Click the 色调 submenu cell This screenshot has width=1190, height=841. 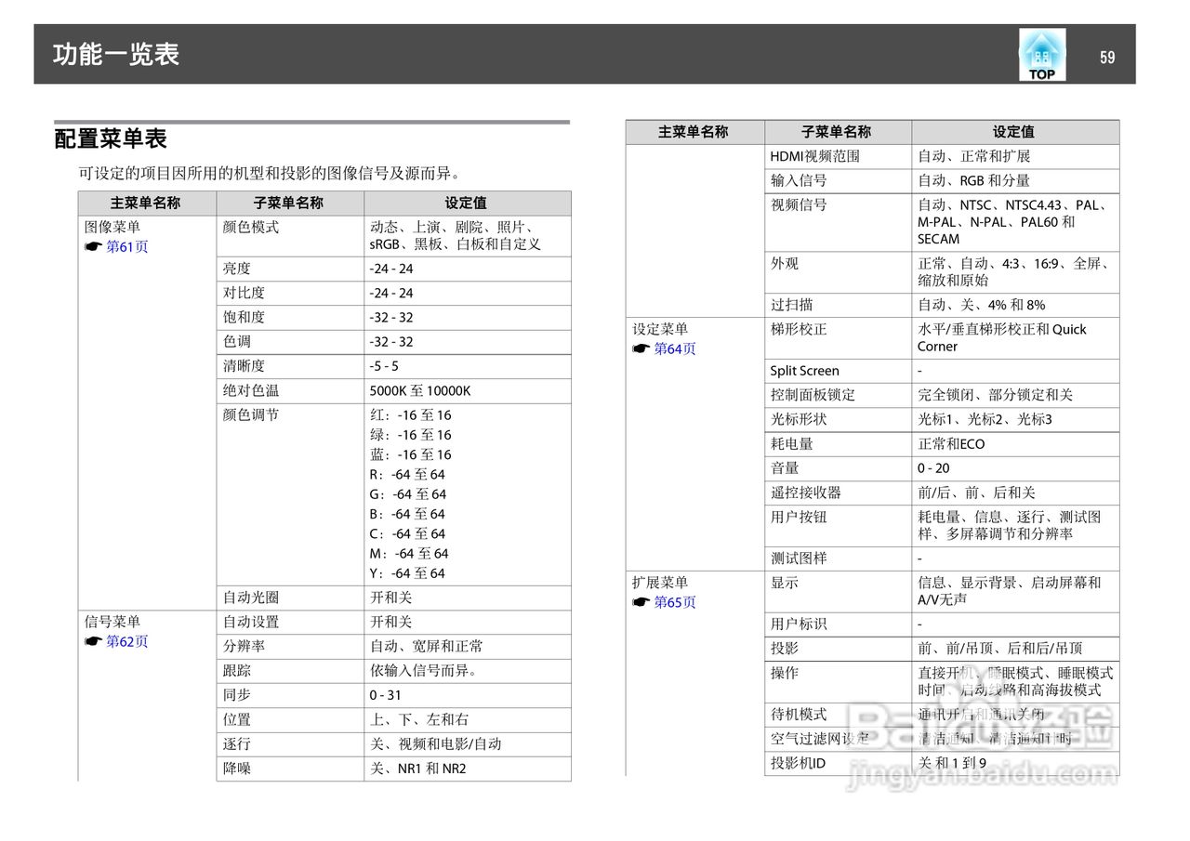point(290,341)
